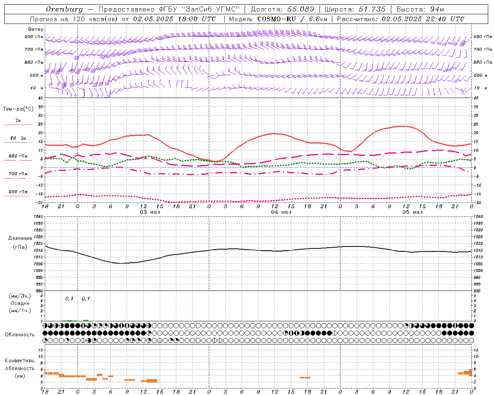Click '10 м' on the wind panel's left axis

[x=37, y=88]
